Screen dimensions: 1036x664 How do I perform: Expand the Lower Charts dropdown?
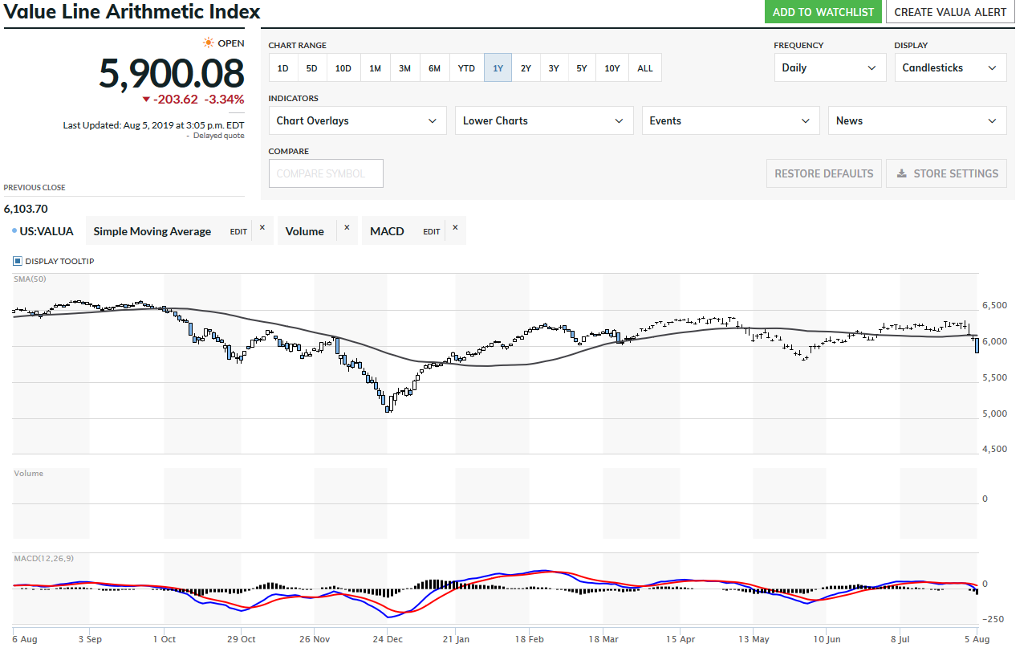(544, 121)
